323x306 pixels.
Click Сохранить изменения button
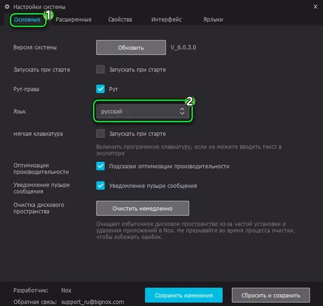184,295
